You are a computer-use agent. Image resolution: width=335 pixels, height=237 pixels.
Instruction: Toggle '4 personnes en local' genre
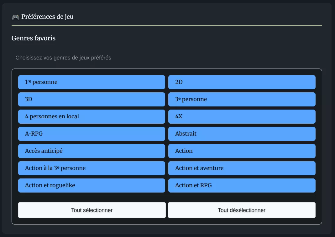click(92, 116)
